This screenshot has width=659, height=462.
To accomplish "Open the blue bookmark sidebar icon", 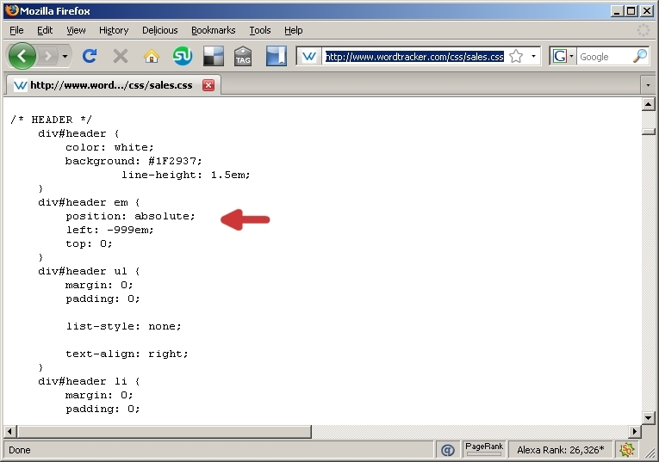I will coord(277,56).
